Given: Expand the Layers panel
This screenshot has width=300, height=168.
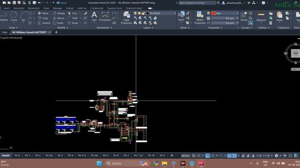Looking at the screenshot, I should pos(148,28).
